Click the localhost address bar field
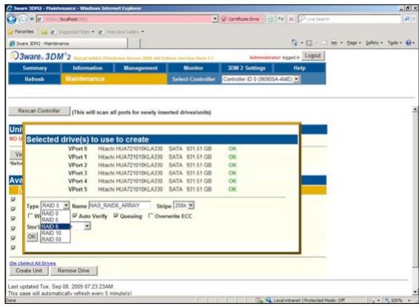The image size is (419, 307). (124, 19)
